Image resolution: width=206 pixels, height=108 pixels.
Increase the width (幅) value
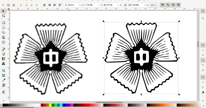pyautogui.click(x=121, y=5)
